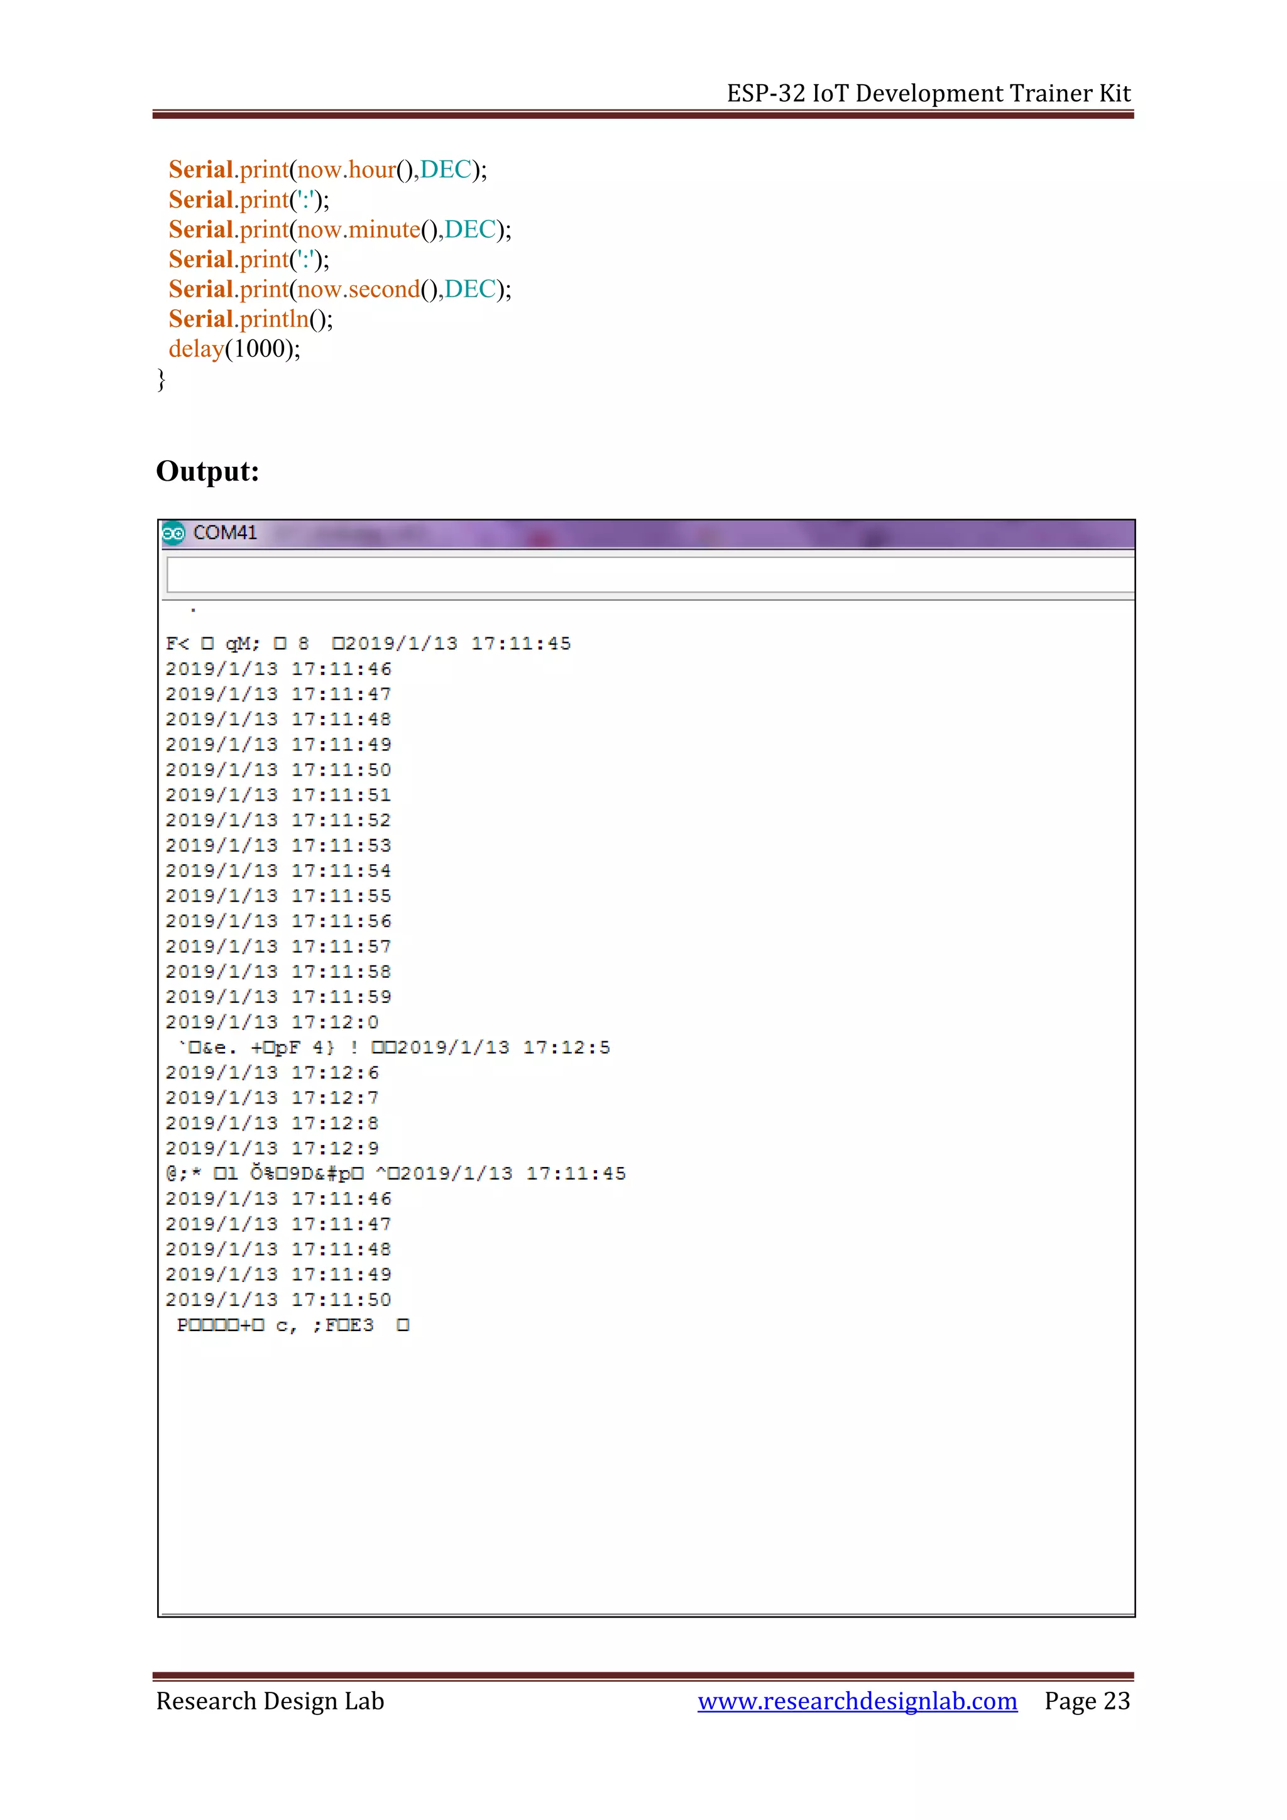Select the line 2019/1/13 17:11:51
The image size is (1287, 1820).
(278, 795)
